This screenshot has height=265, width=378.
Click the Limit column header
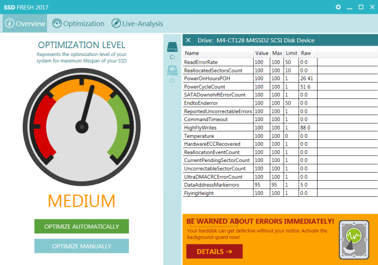291,53
